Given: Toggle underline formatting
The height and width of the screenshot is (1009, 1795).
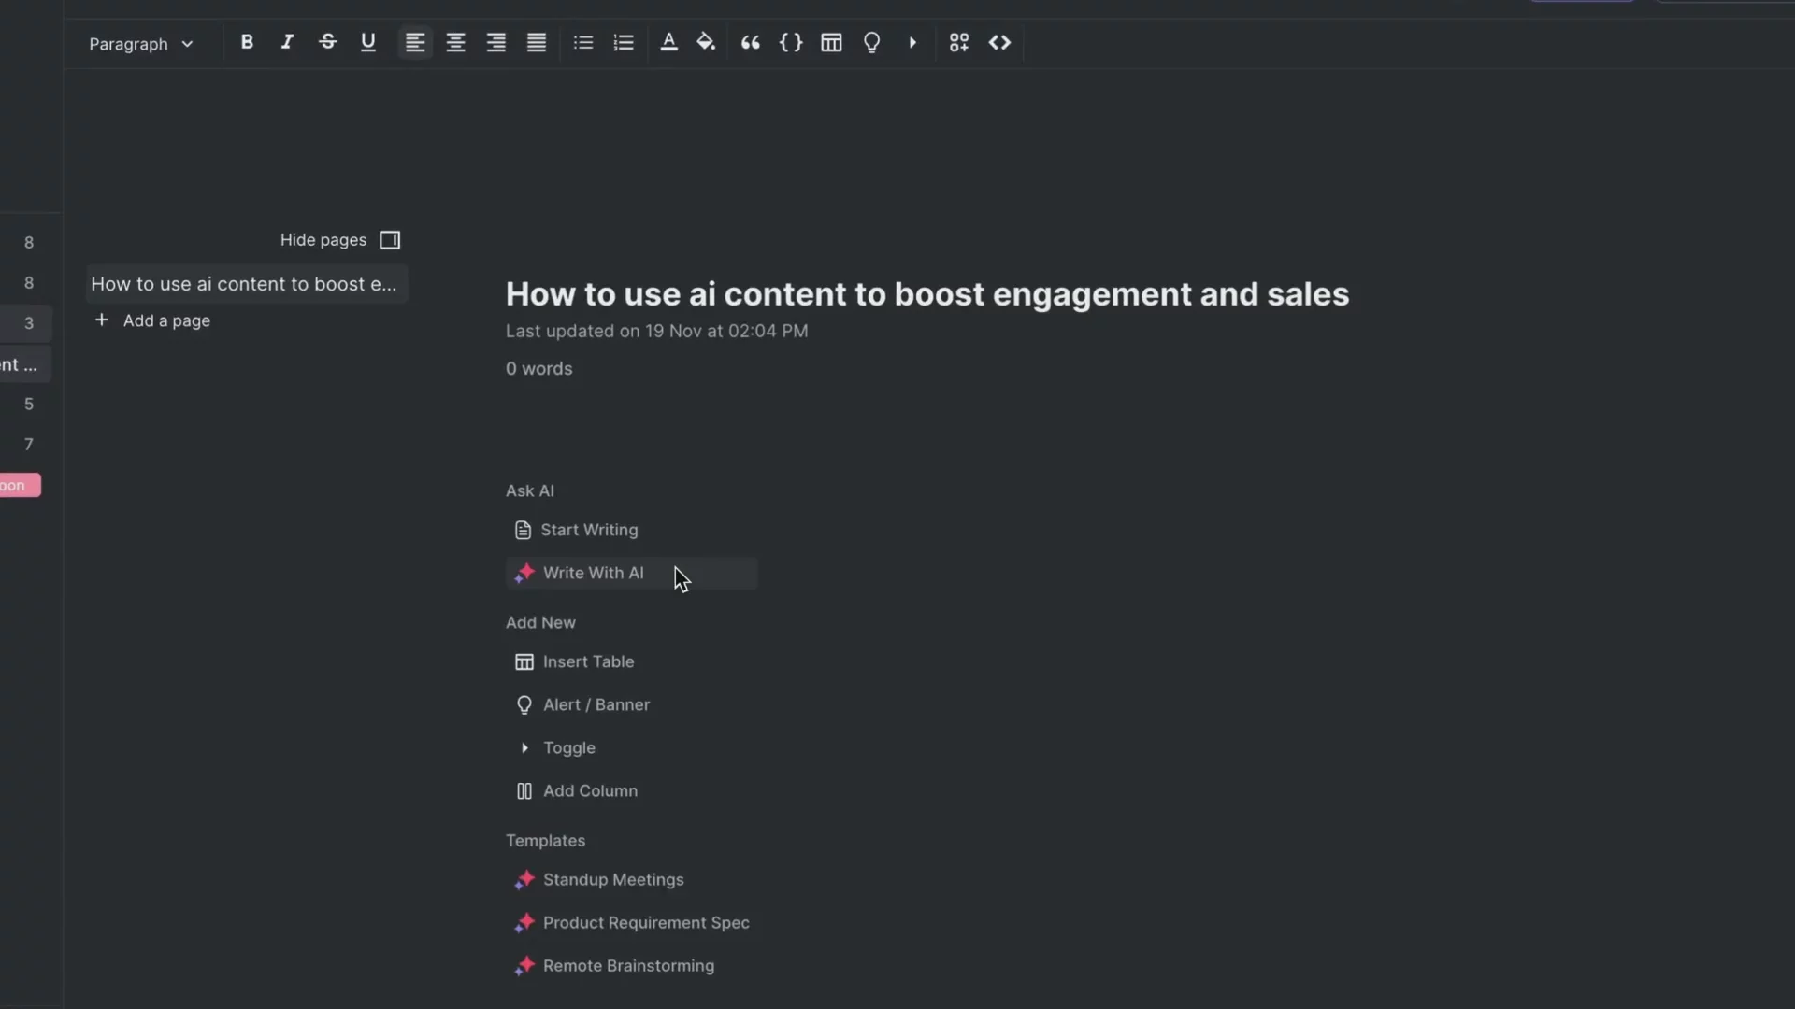Looking at the screenshot, I should click(x=367, y=42).
